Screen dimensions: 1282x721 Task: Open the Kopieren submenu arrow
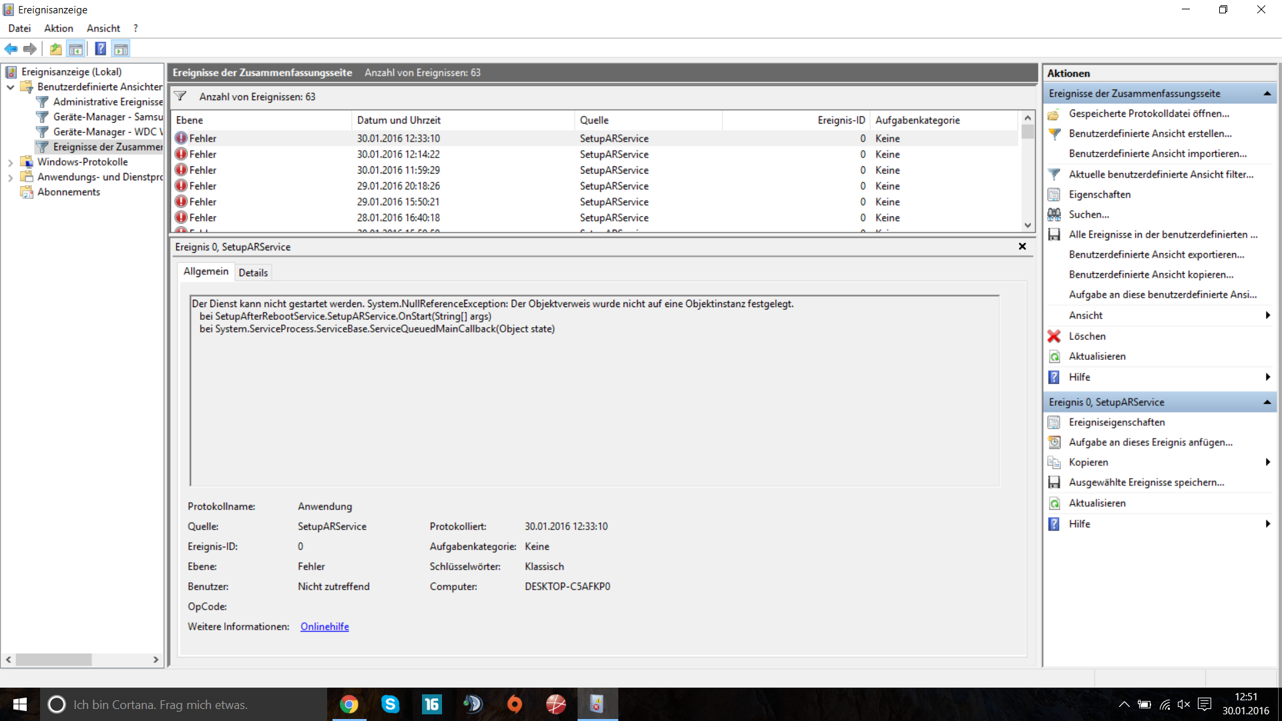coord(1267,462)
